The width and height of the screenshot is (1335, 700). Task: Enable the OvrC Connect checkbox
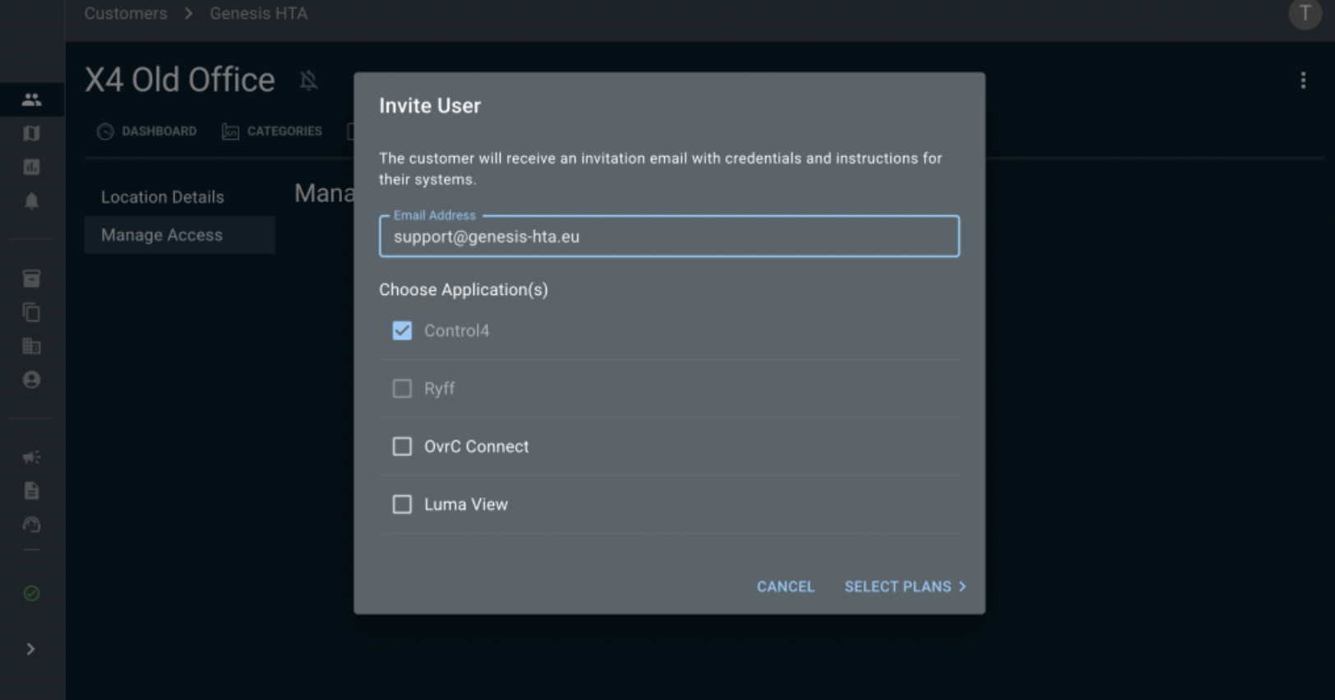402,446
